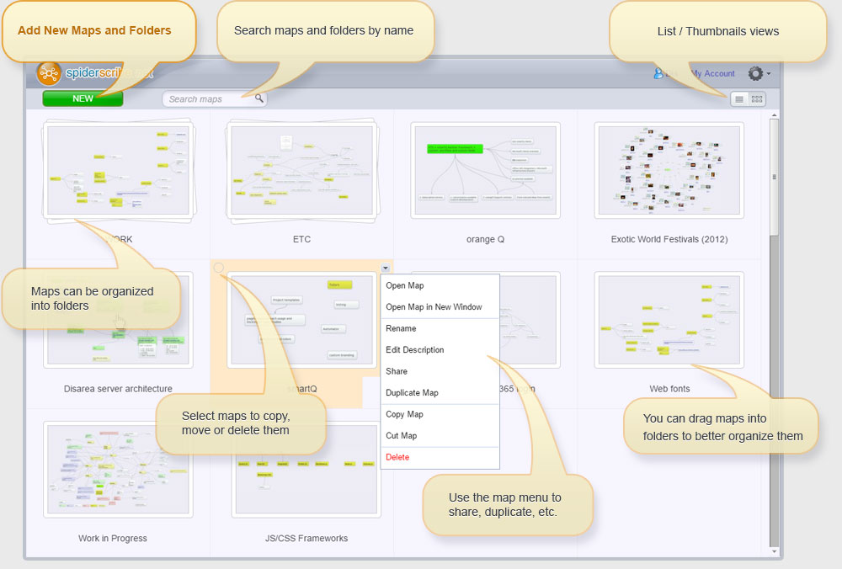Click the SpiderScribe logo
The height and width of the screenshot is (569, 842).
click(49, 74)
